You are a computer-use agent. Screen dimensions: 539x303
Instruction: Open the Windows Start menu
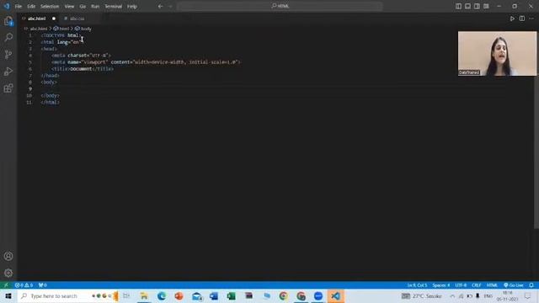[8, 296]
